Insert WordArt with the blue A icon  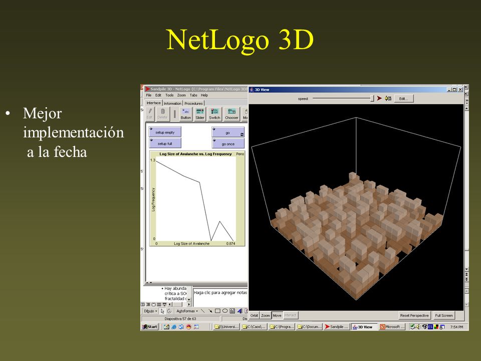(x=239, y=311)
